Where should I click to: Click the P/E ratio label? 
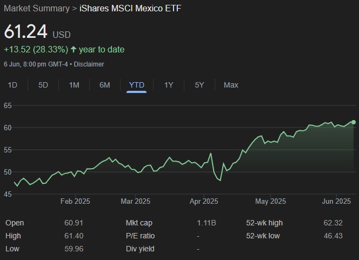tap(140, 236)
